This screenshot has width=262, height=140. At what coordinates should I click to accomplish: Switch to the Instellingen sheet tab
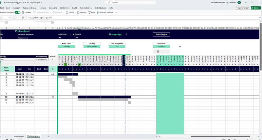click(x=19, y=136)
